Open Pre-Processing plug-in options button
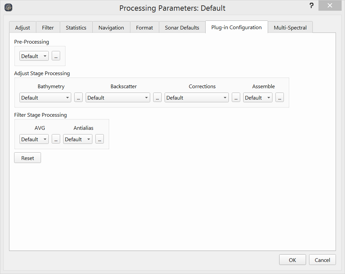Screen dimensions: 345x274 pos(56,56)
